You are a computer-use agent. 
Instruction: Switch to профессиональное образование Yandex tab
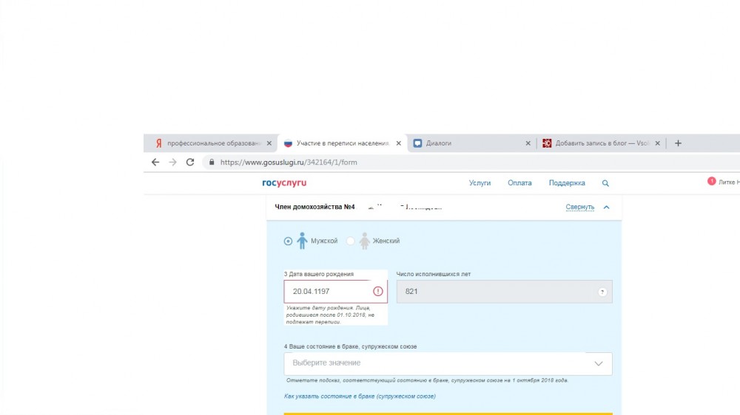pyautogui.click(x=211, y=143)
